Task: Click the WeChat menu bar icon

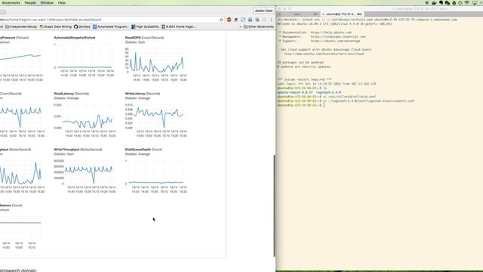Action: pyautogui.click(x=447, y=3)
